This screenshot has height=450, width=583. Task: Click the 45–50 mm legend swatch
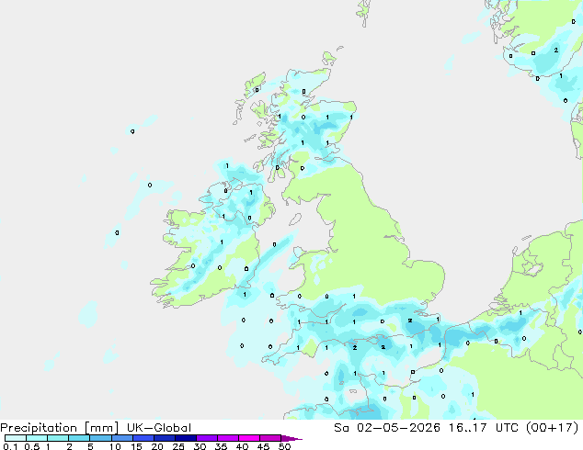coord(270,438)
